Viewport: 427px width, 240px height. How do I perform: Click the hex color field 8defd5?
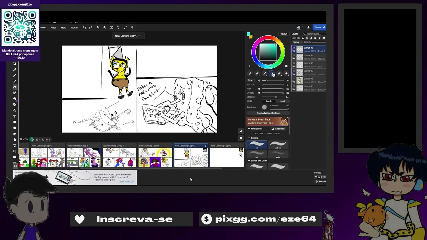[x=284, y=34]
